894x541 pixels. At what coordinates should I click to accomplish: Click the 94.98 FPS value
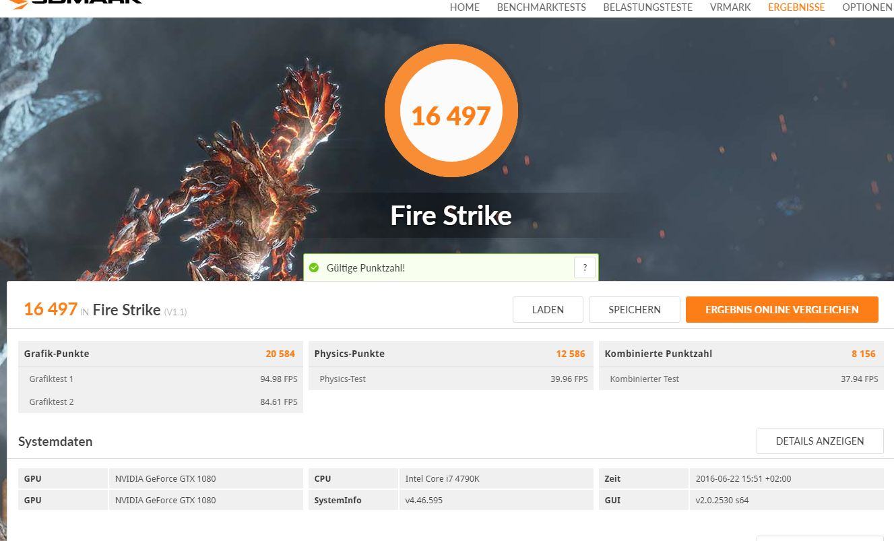[x=279, y=379]
